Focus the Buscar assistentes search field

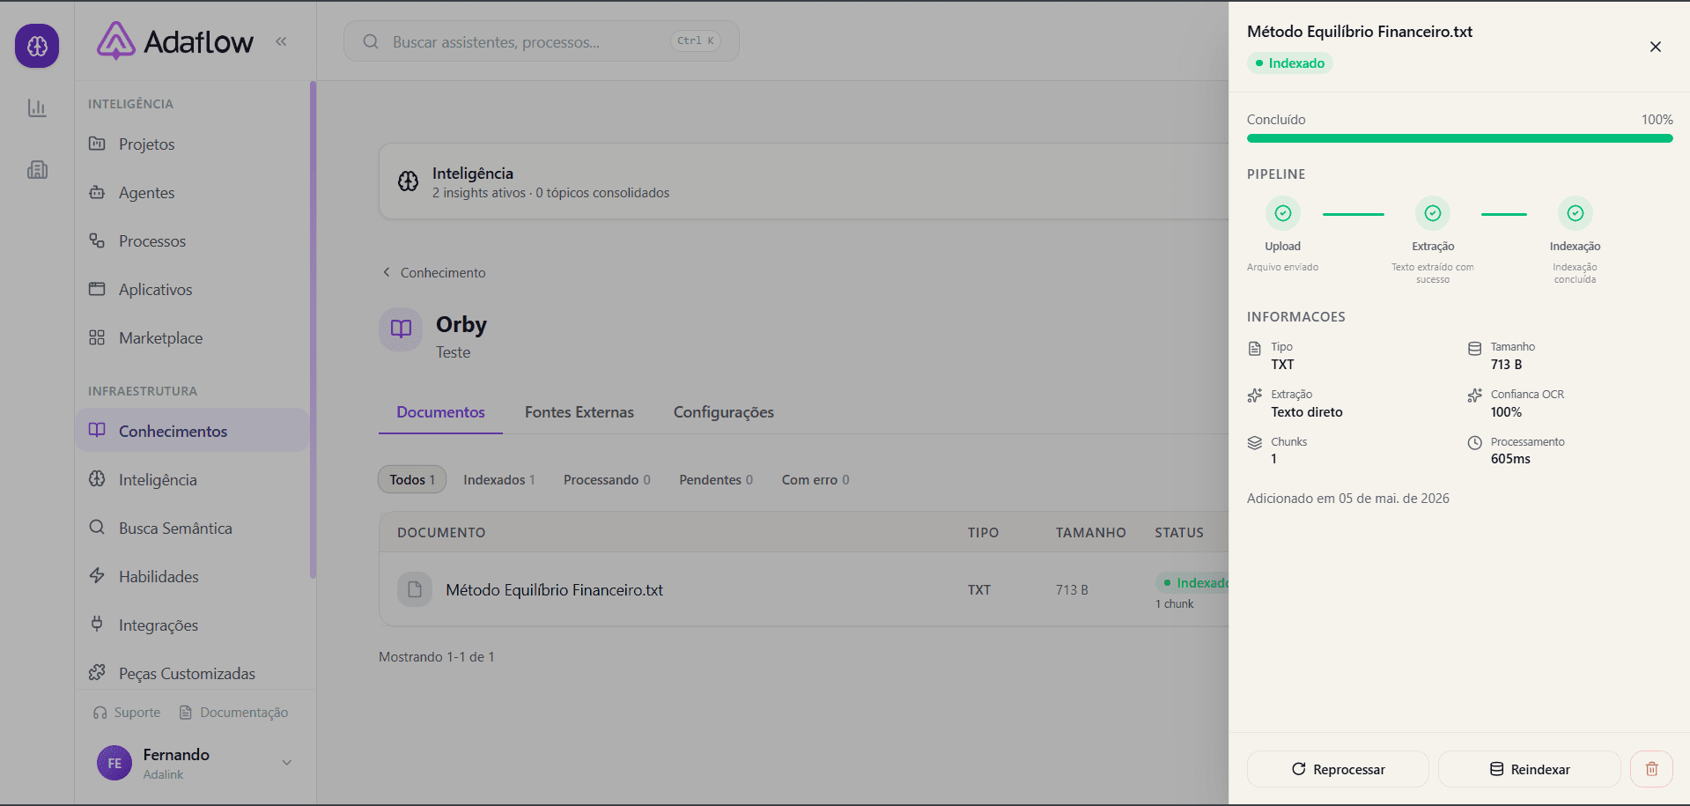(541, 41)
